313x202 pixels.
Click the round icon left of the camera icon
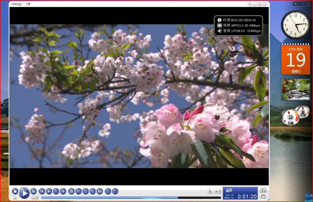click(x=93, y=192)
